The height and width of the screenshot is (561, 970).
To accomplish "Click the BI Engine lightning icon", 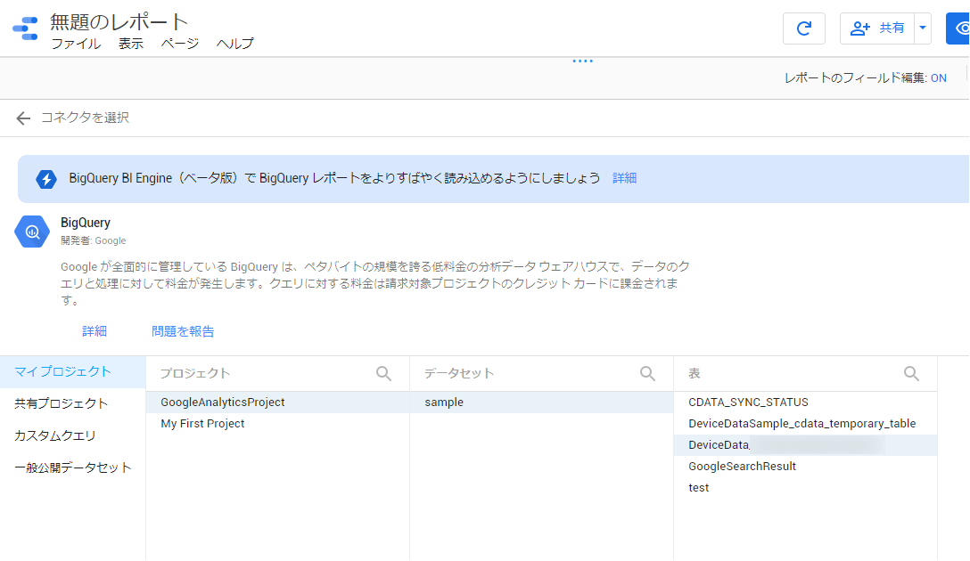I will point(46,179).
